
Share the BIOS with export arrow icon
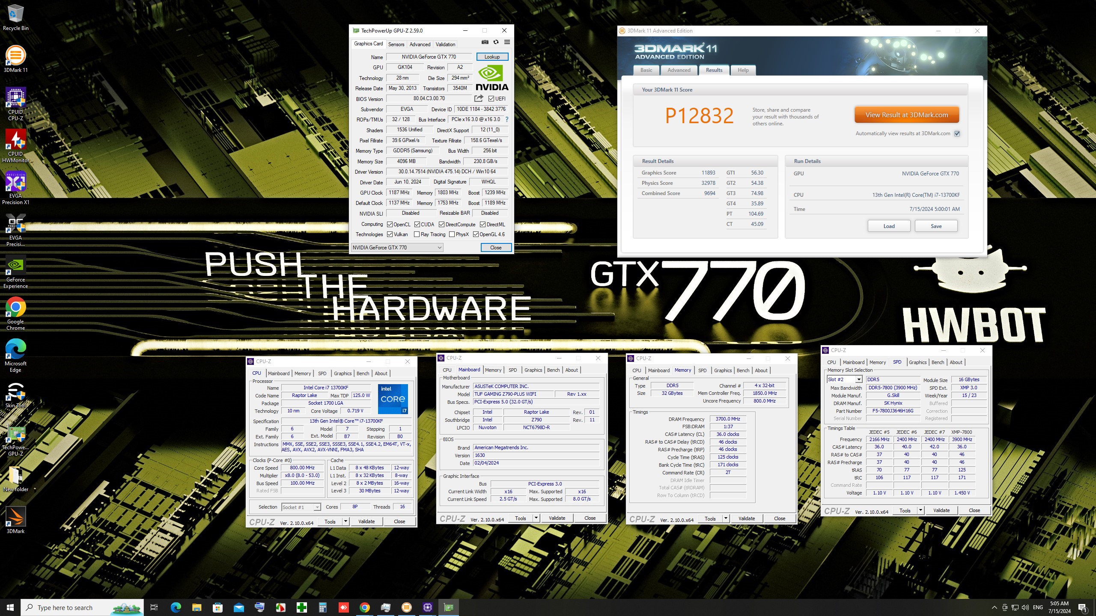(x=479, y=98)
